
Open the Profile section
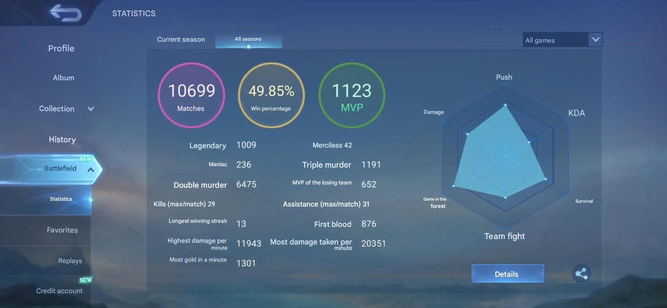(x=61, y=48)
